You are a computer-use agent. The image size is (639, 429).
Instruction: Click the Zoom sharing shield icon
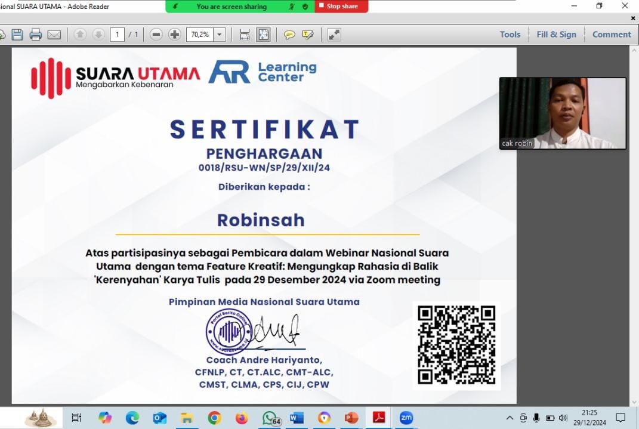[305, 7]
